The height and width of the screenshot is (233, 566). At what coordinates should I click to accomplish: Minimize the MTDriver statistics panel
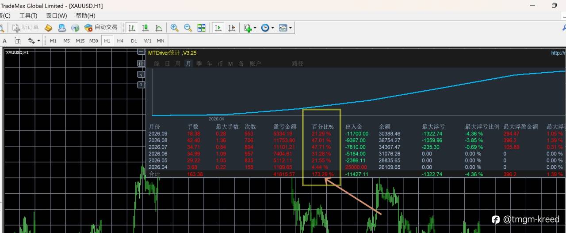[141, 52]
